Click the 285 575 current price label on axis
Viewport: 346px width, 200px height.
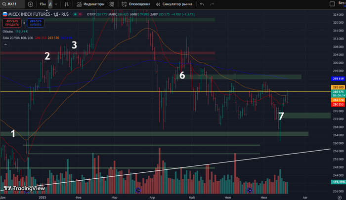click(338, 92)
